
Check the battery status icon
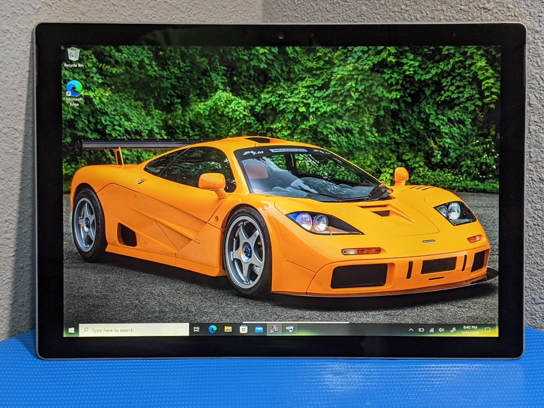coord(421,330)
